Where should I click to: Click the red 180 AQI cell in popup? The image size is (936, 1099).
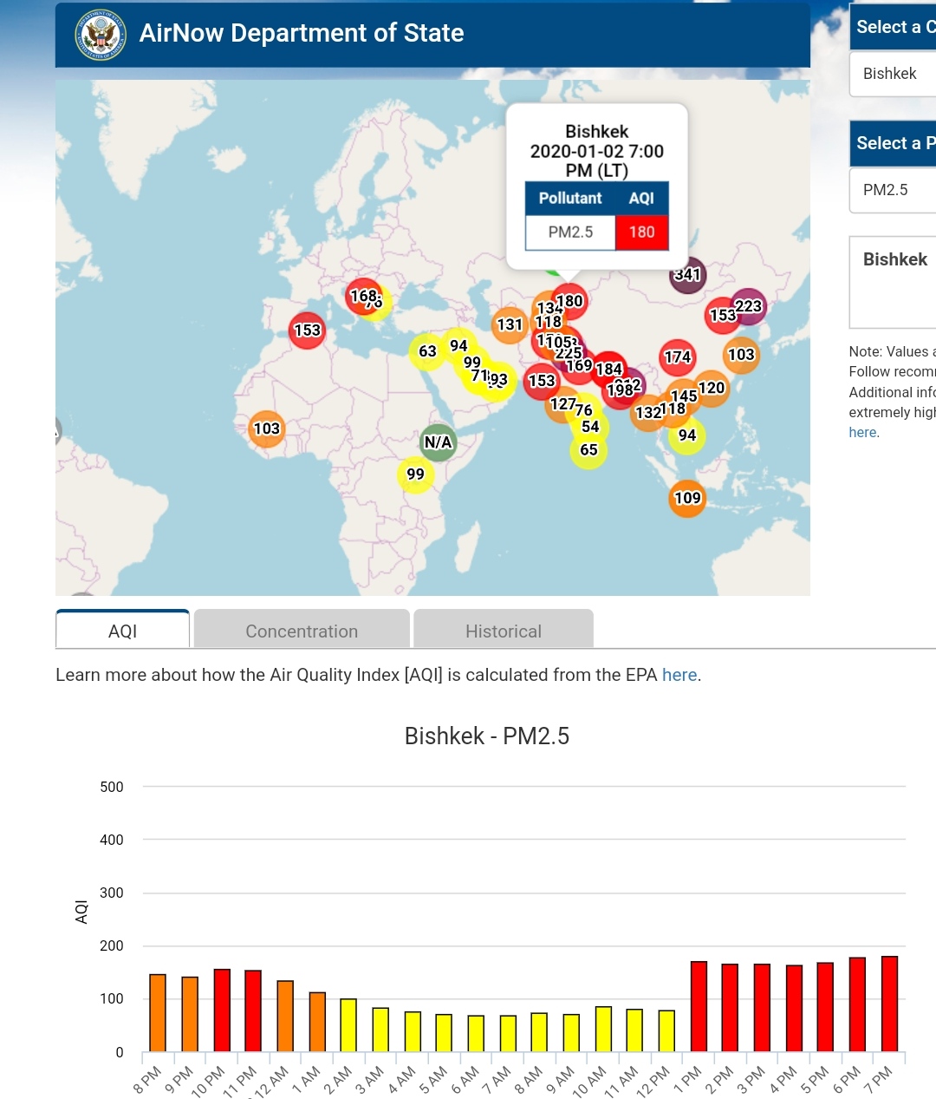(641, 232)
